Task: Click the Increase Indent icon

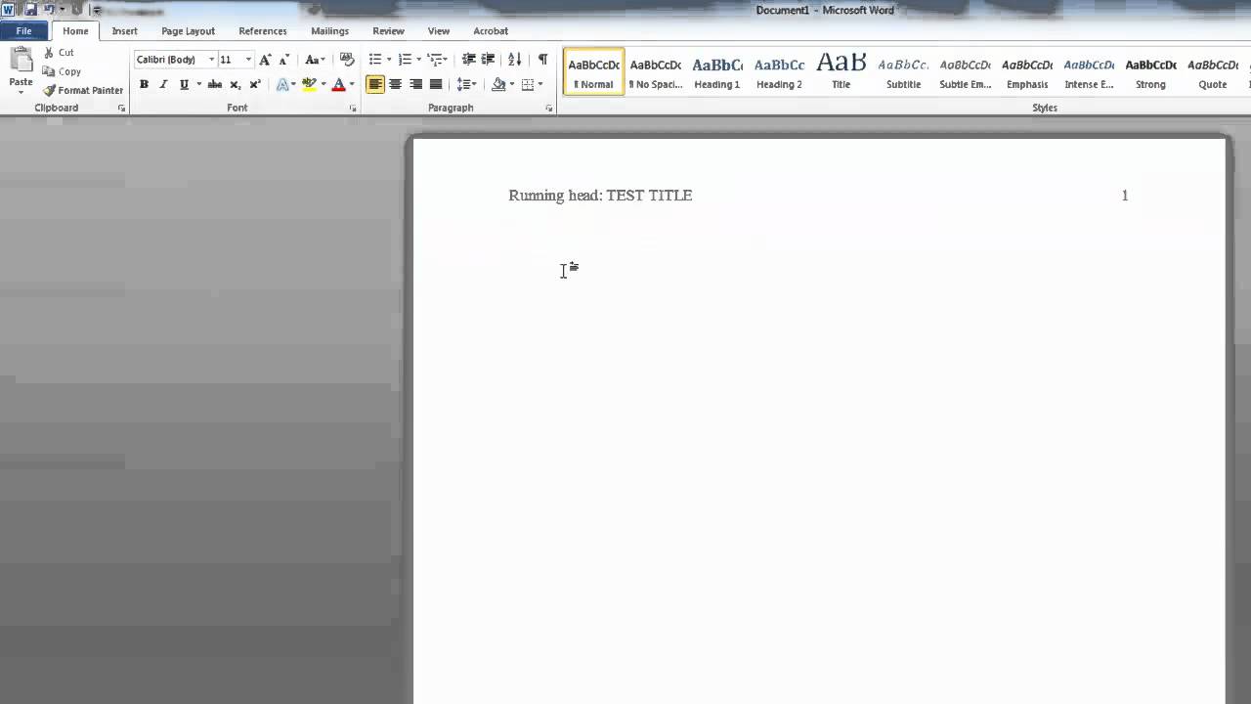Action: click(489, 60)
